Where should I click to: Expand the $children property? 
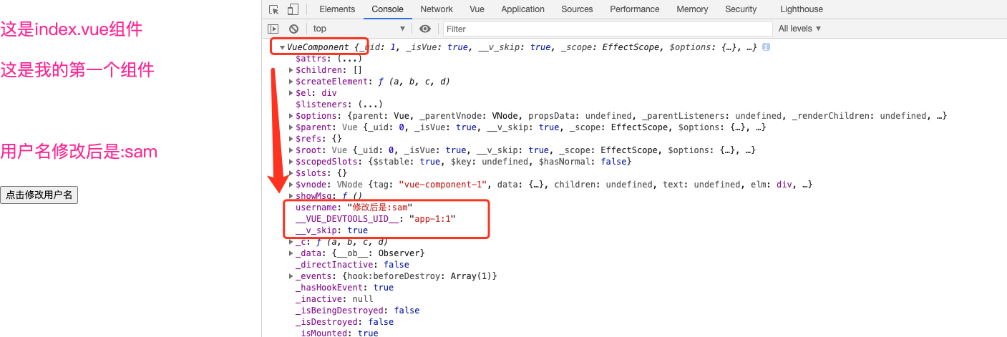pos(291,70)
